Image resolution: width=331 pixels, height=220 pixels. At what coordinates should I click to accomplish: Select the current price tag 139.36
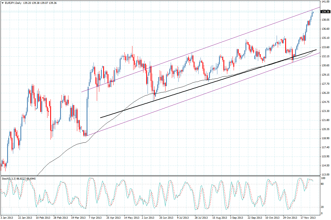pyautogui.click(x=325, y=12)
